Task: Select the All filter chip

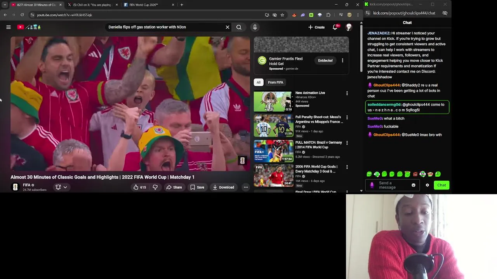Action: 259,82
